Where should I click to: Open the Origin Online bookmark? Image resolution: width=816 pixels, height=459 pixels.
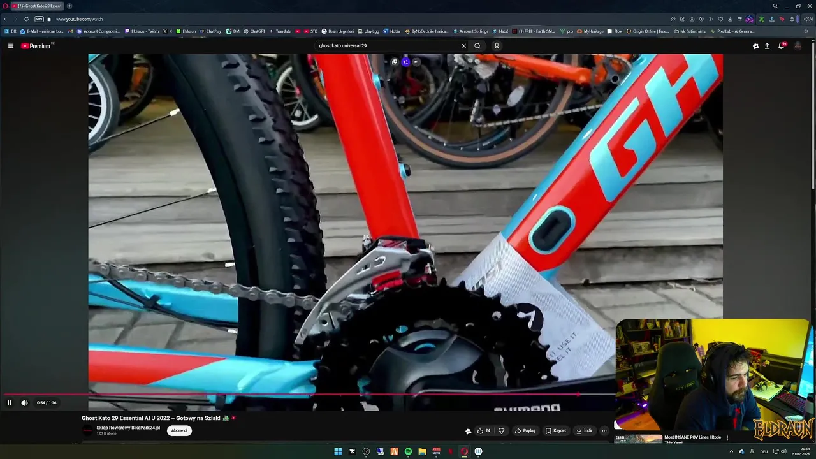click(x=648, y=31)
